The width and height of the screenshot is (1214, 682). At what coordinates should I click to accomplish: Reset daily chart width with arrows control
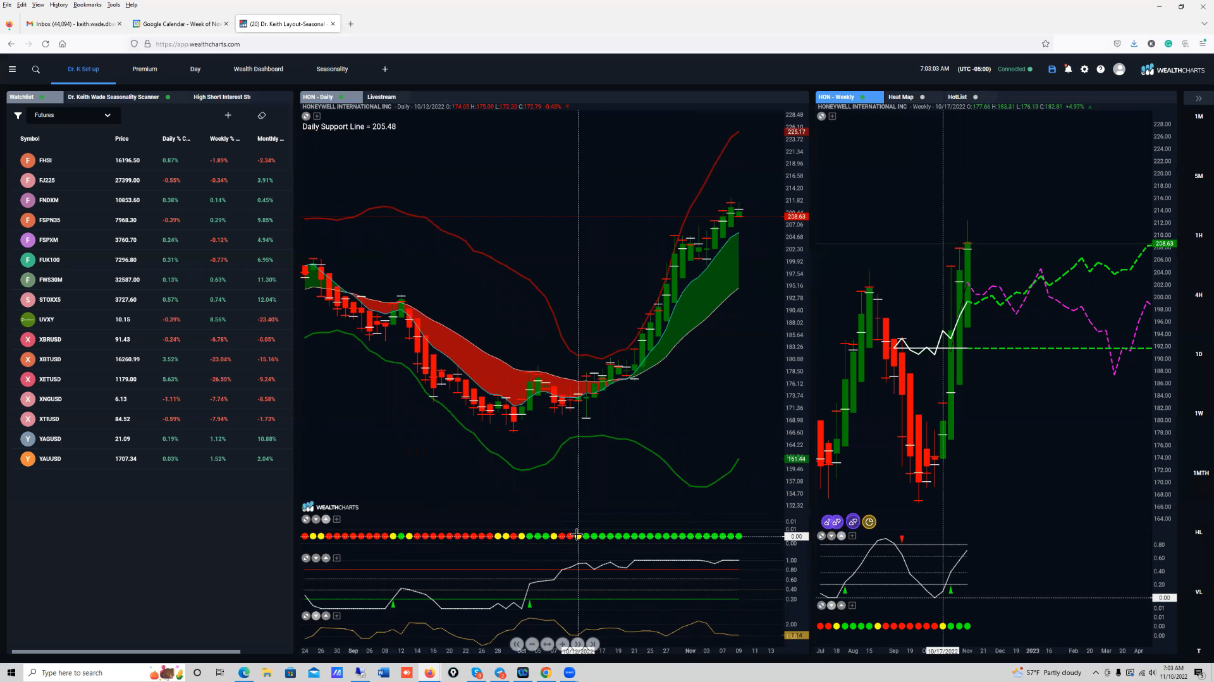(548, 644)
